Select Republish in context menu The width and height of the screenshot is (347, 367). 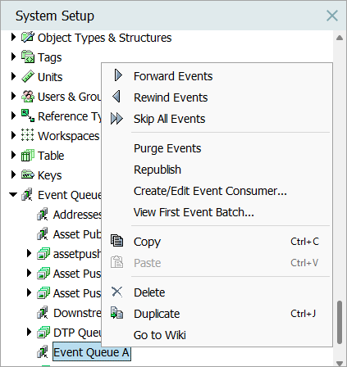[x=158, y=170]
